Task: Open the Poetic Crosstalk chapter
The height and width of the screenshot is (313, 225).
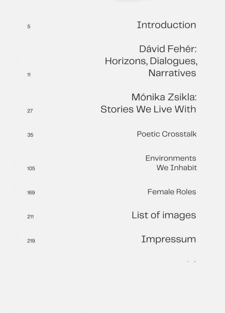Action: [x=167, y=134]
